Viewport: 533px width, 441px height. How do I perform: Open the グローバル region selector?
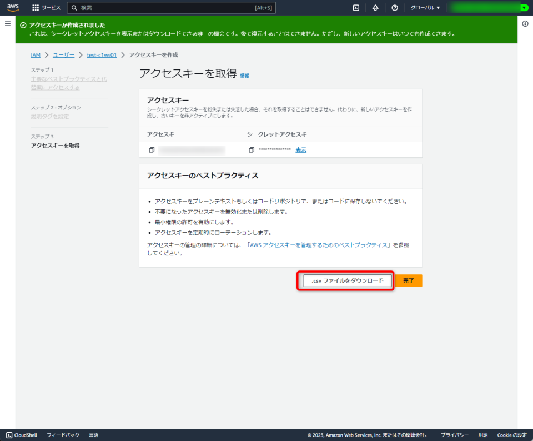[x=423, y=8]
